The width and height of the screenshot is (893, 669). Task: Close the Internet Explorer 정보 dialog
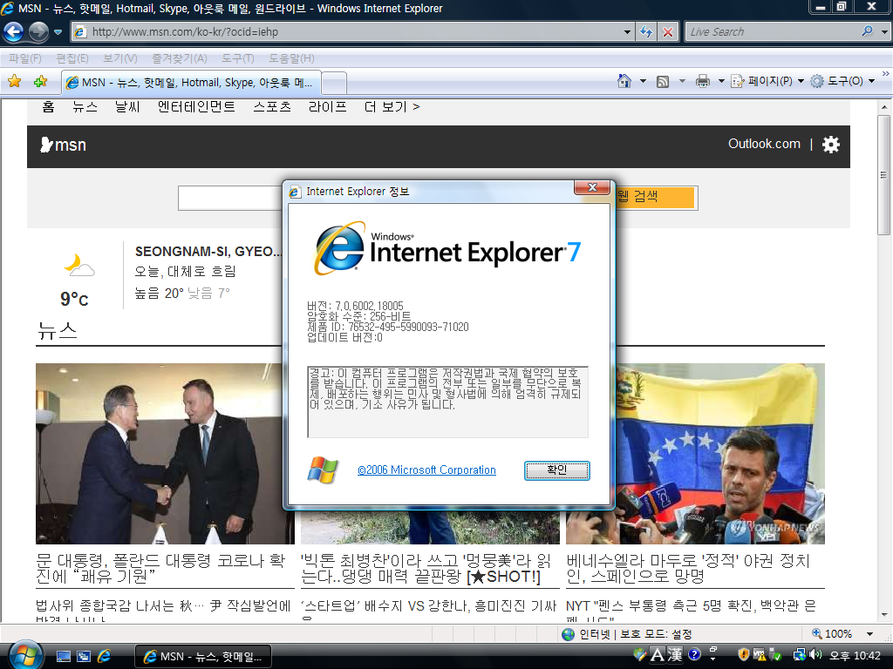592,187
